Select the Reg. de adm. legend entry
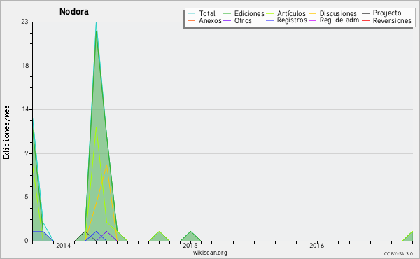This screenshot has width=420, height=259. tap(340, 20)
